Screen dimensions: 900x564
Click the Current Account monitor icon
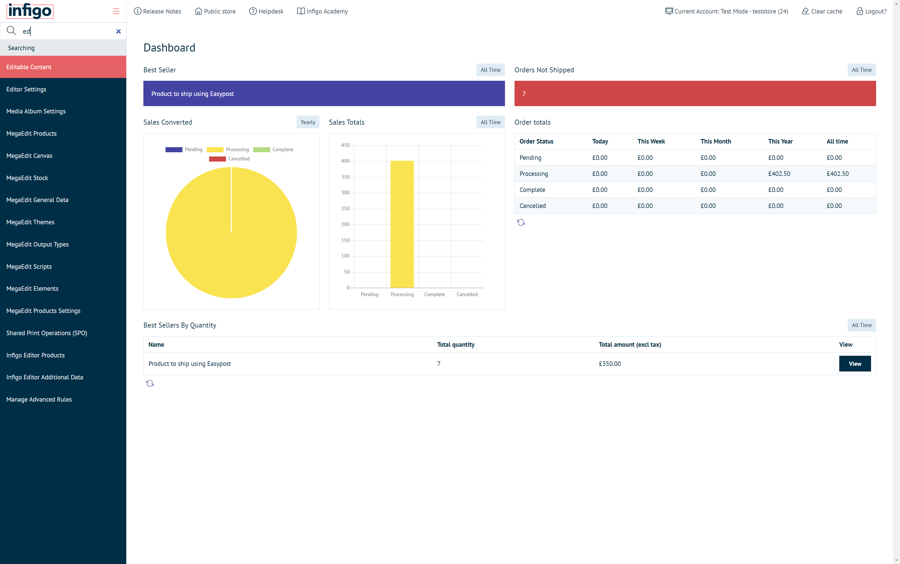point(669,11)
